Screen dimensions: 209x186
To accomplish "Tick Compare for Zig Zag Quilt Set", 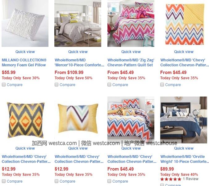I will pos(109,85).
